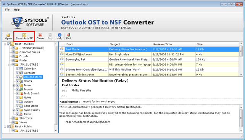Sort messages by the Subject column header
This screenshot has width=245, height=140.
tap(130, 44)
